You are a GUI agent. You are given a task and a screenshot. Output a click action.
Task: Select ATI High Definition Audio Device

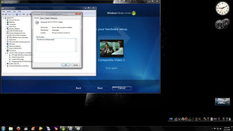point(20,55)
